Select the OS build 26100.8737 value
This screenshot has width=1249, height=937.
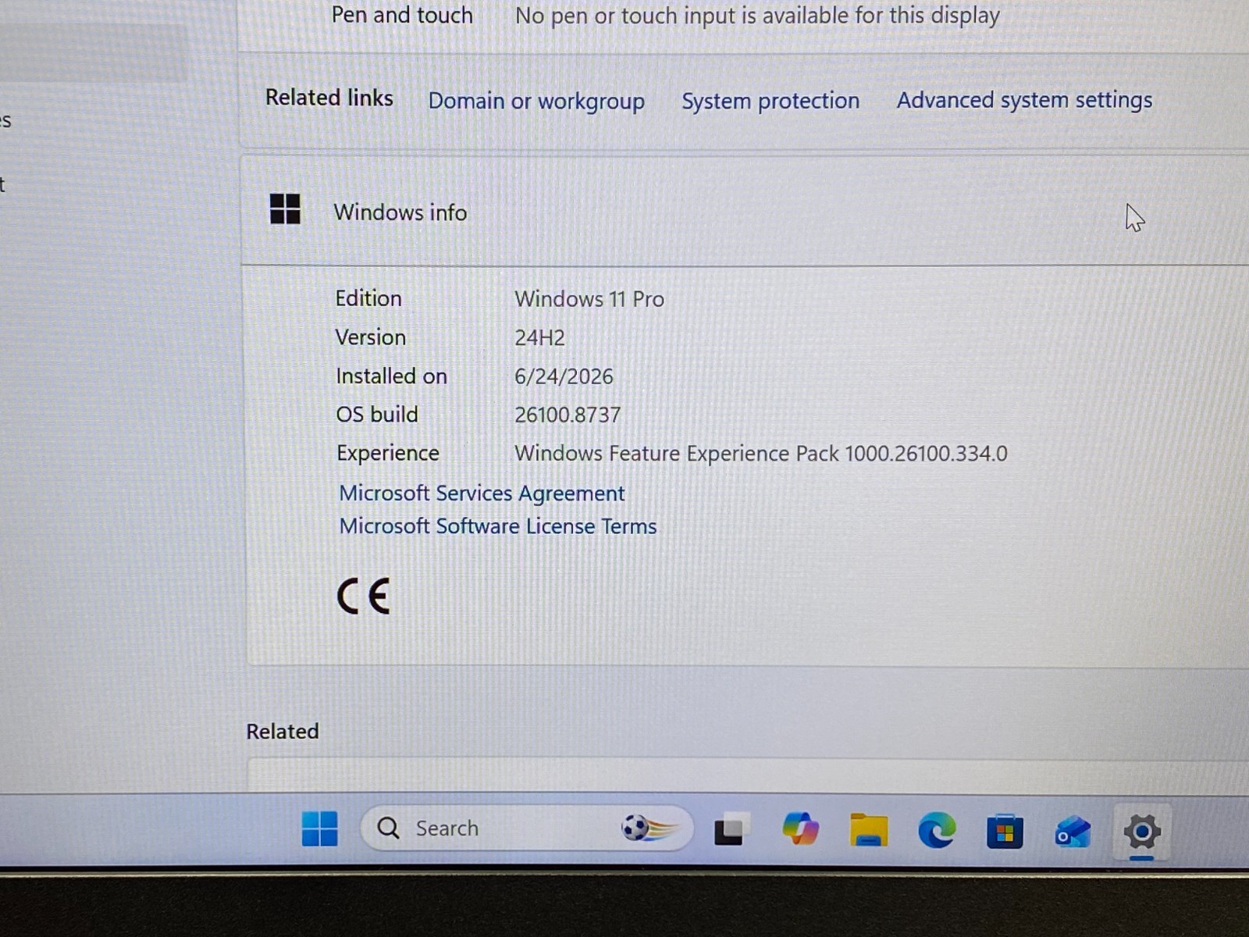tap(568, 415)
